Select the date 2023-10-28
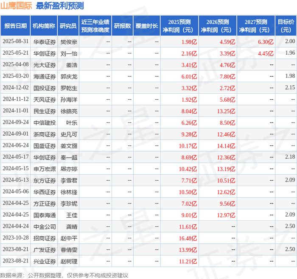This screenshot has height=279, width=297. point(16,238)
